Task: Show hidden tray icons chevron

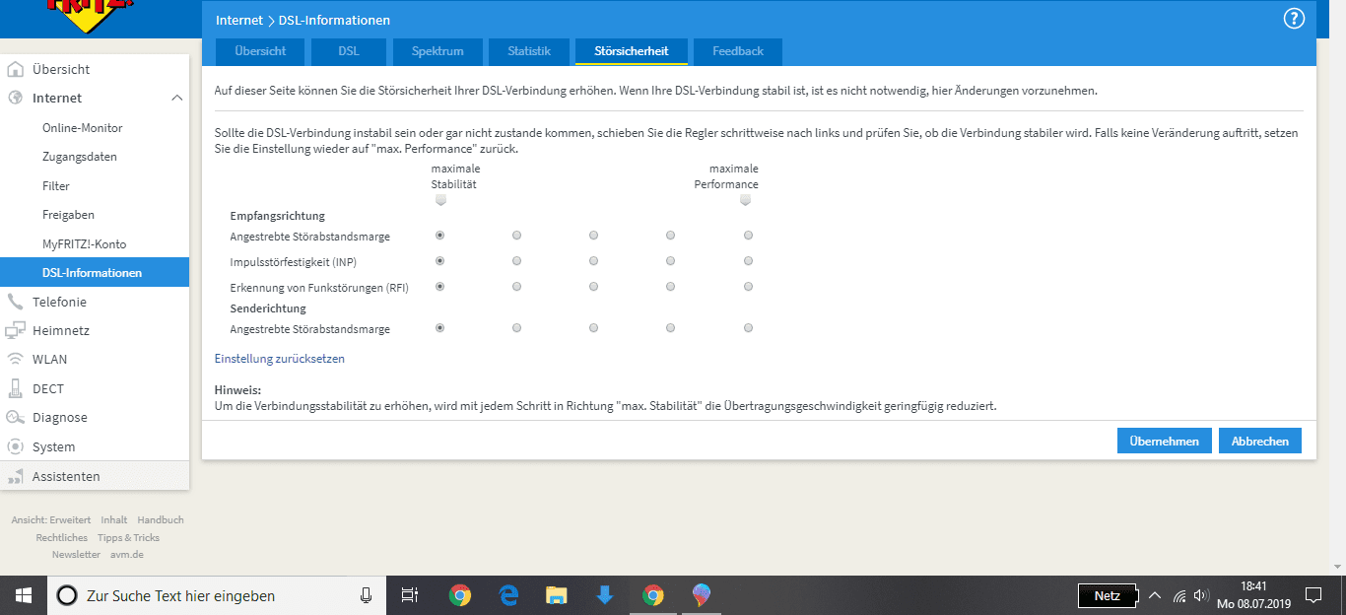Action: pos(1155,596)
